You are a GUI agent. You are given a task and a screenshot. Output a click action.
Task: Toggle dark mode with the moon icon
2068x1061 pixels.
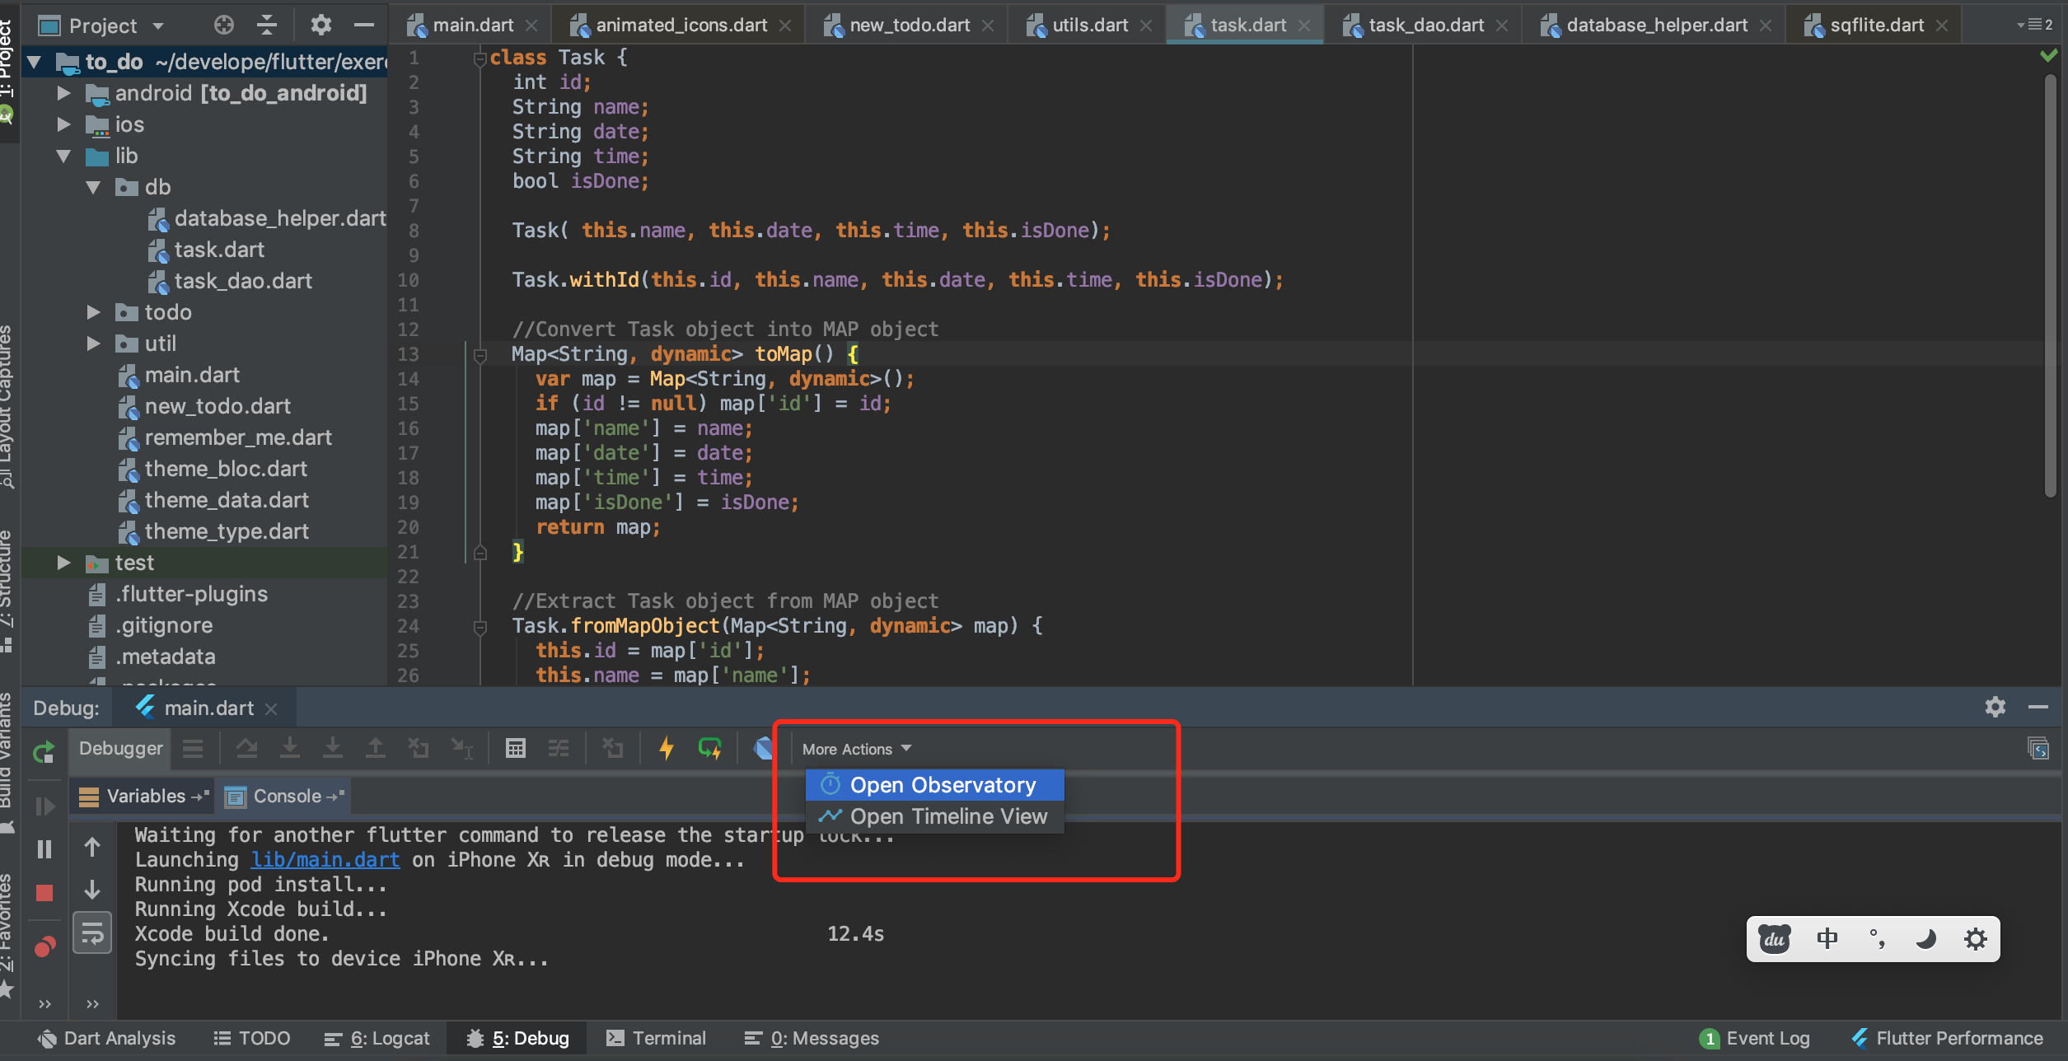[1925, 938]
